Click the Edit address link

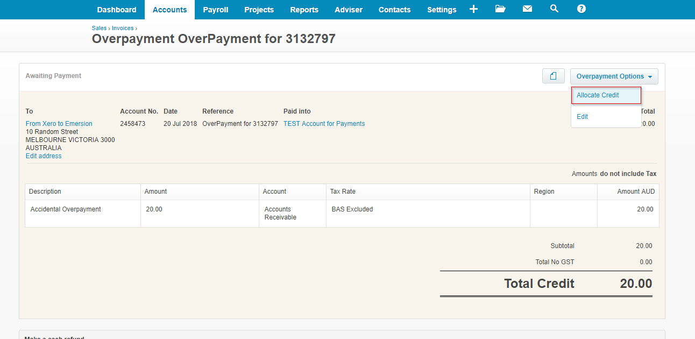tap(44, 156)
